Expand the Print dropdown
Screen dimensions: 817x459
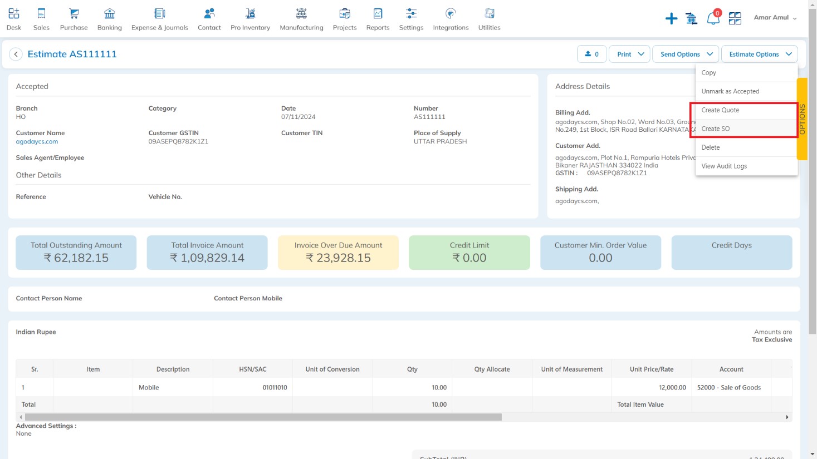click(630, 54)
